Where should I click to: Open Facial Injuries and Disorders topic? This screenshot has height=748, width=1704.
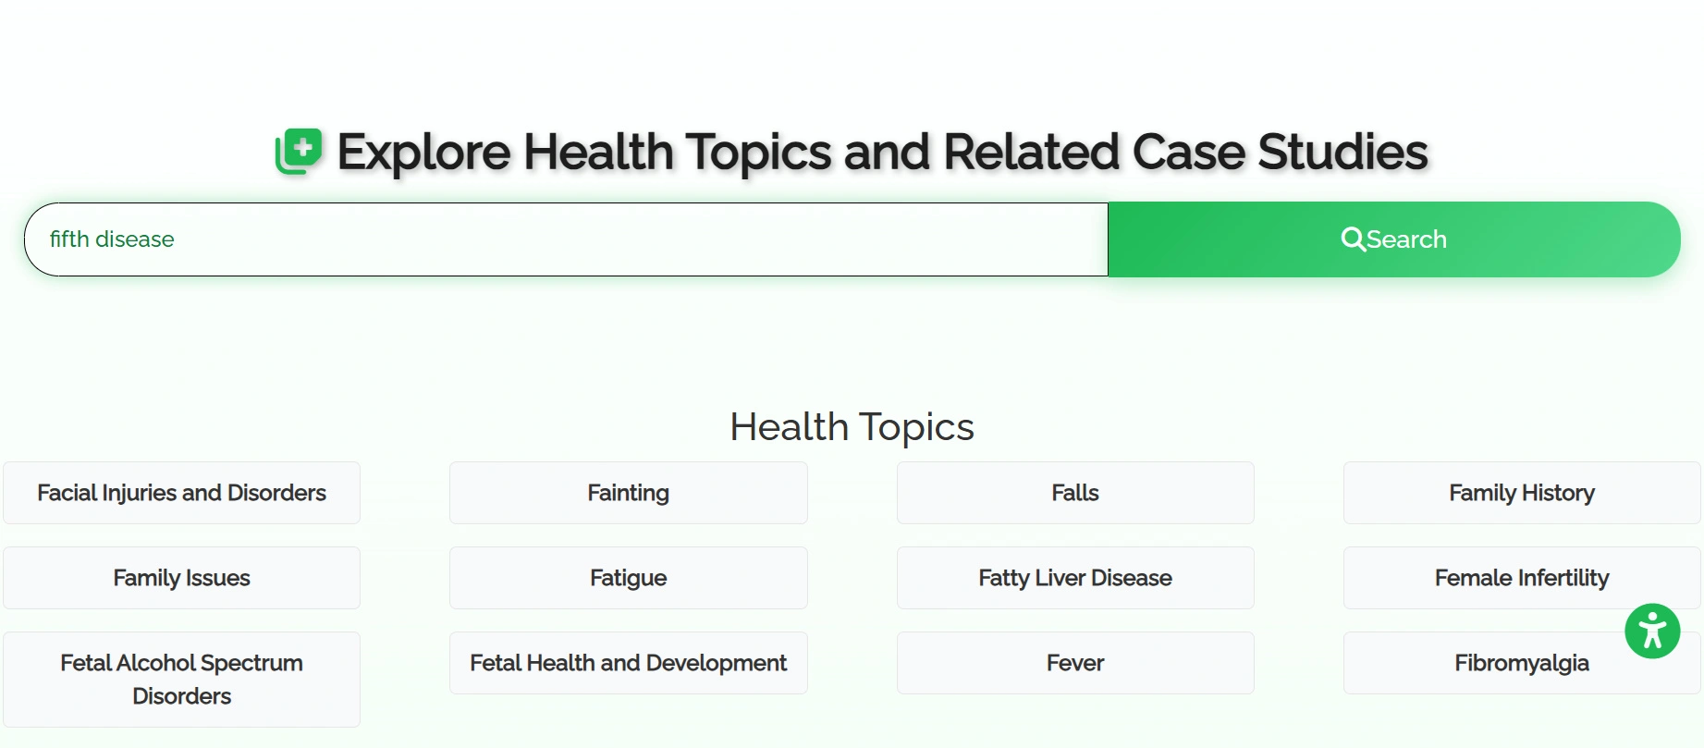[x=181, y=493]
